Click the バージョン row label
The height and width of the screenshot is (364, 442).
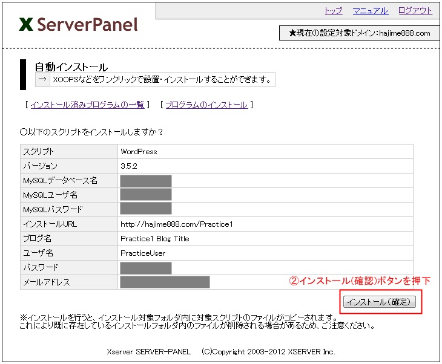click(40, 166)
